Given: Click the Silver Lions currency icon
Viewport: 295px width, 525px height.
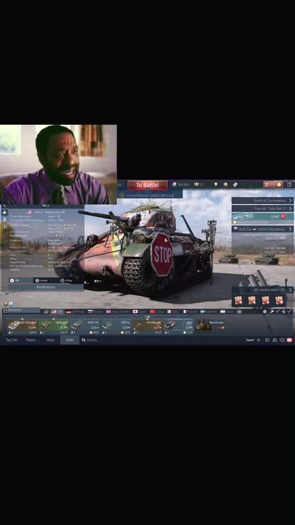Looking at the screenshot, I should 174,184.
